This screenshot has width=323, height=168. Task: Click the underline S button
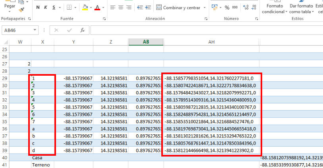(x=54, y=8)
